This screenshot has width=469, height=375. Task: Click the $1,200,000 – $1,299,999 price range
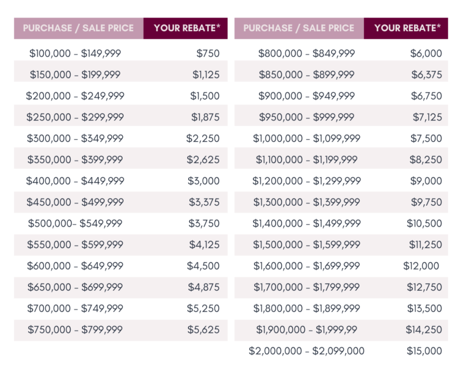point(307,181)
